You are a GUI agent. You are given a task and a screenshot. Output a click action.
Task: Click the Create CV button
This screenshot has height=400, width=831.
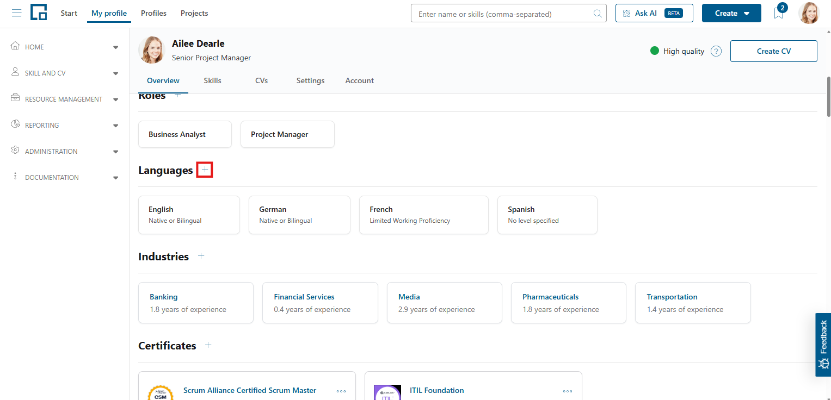click(774, 51)
